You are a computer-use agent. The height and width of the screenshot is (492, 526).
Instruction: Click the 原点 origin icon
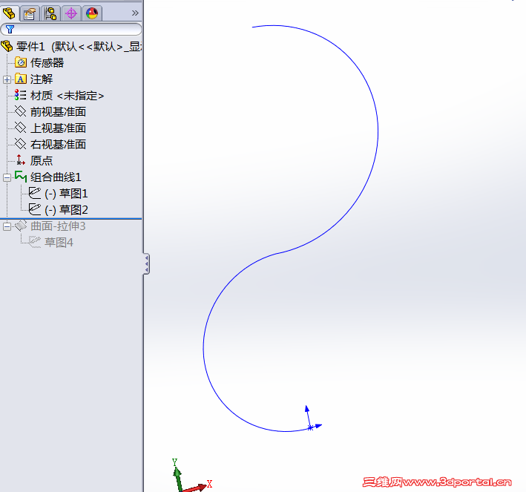(21, 160)
